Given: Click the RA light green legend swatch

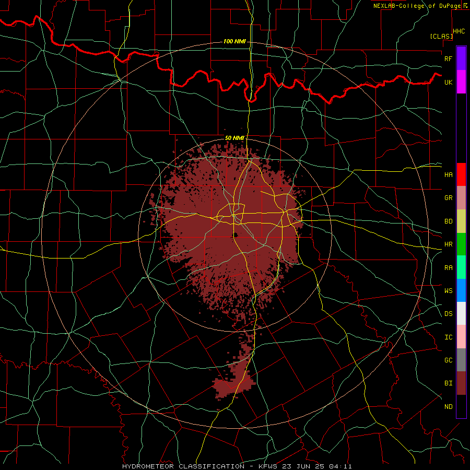Looking at the screenshot, I should click(461, 267).
